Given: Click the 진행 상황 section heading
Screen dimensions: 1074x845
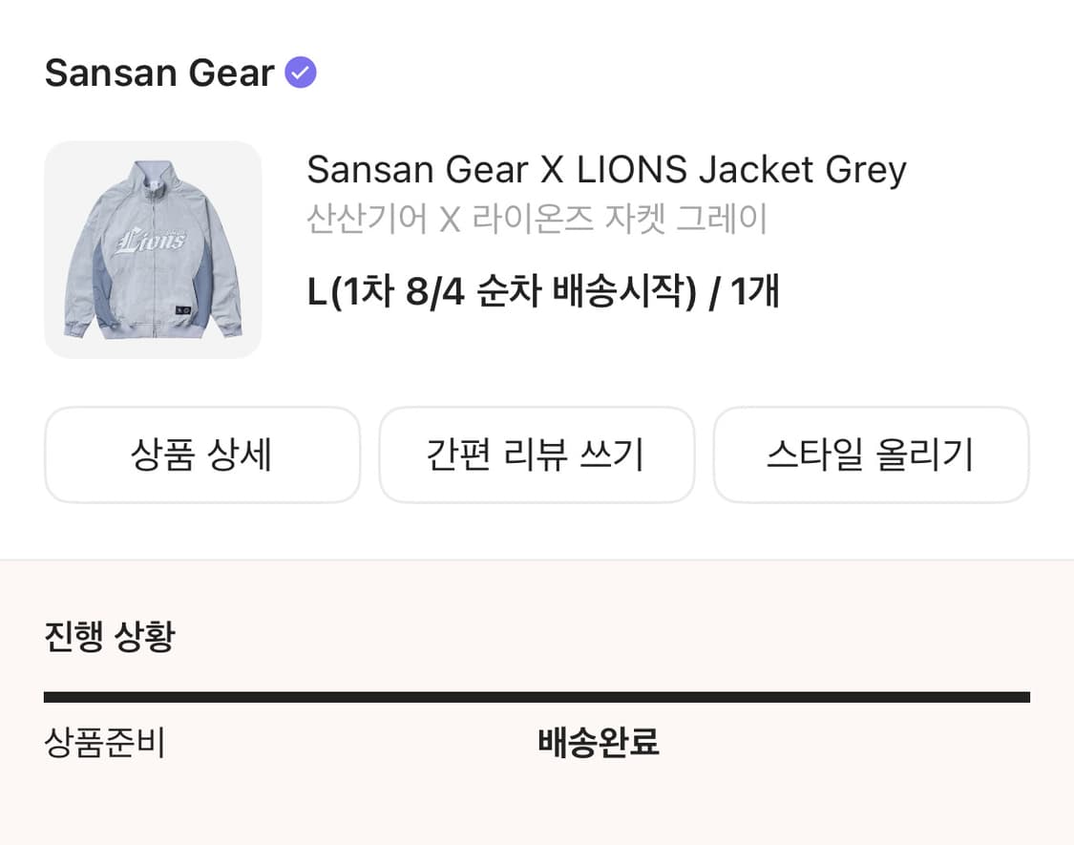Looking at the screenshot, I should pos(110,635).
